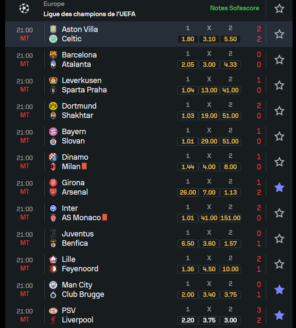Select 1.13 odds for Arsenal win
The width and height of the screenshot is (296, 328).
coord(230,193)
